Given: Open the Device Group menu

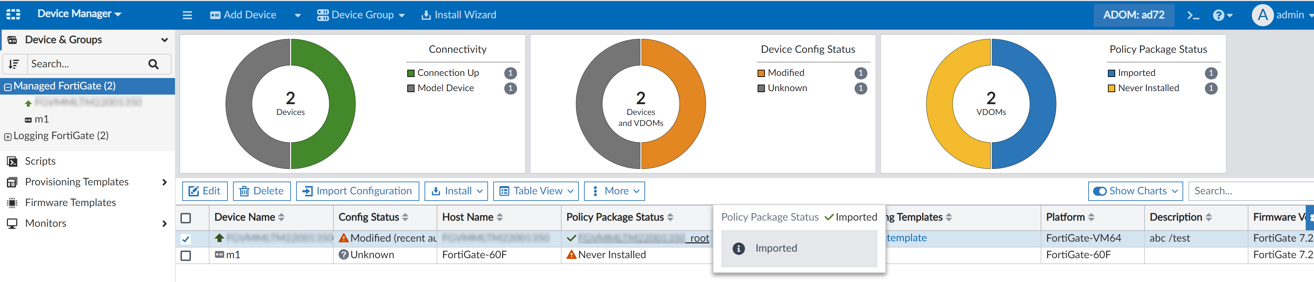Looking at the screenshot, I should [361, 15].
